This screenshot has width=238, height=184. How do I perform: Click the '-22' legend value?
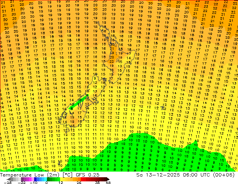21,182
